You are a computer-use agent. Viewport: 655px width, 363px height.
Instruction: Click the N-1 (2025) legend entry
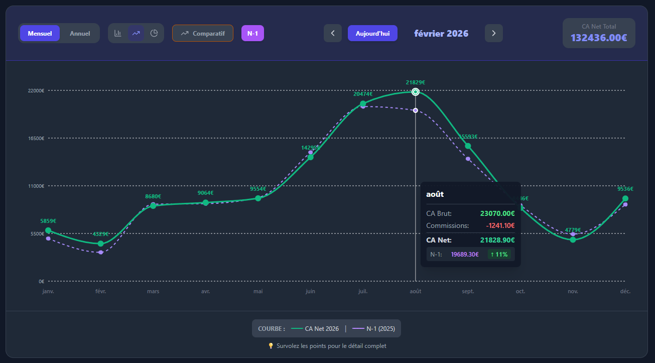tap(373, 329)
